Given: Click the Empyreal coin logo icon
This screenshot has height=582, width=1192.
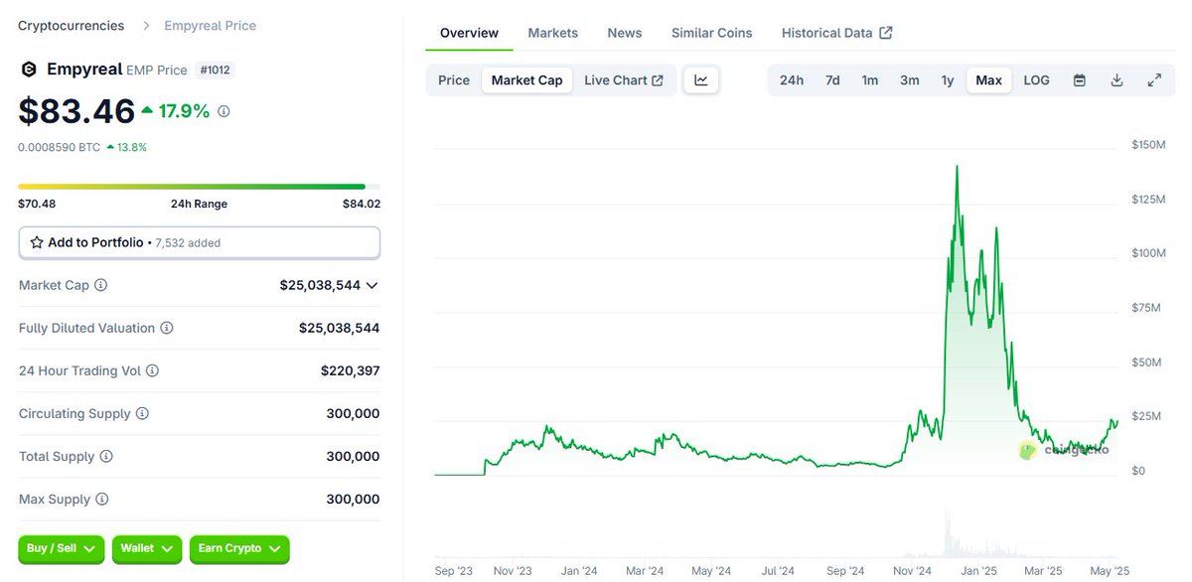Looking at the screenshot, I should 29,70.
